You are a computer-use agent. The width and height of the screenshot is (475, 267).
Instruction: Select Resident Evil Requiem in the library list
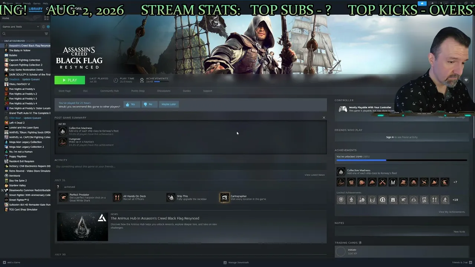click(22, 161)
